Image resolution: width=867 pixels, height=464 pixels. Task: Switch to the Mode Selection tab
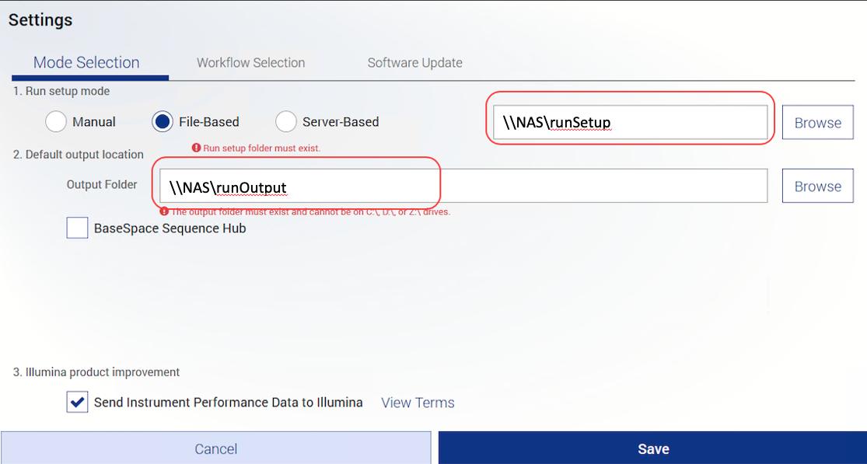point(86,63)
